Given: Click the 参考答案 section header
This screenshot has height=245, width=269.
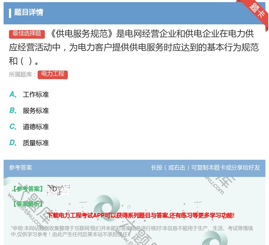Looking at the screenshot, I should pos(20,167).
